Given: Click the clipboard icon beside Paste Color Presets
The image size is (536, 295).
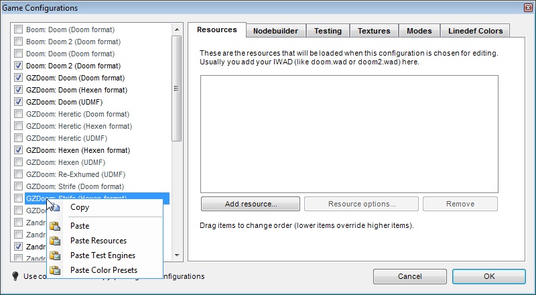Looking at the screenshot, I should click(x=55, y=270).
